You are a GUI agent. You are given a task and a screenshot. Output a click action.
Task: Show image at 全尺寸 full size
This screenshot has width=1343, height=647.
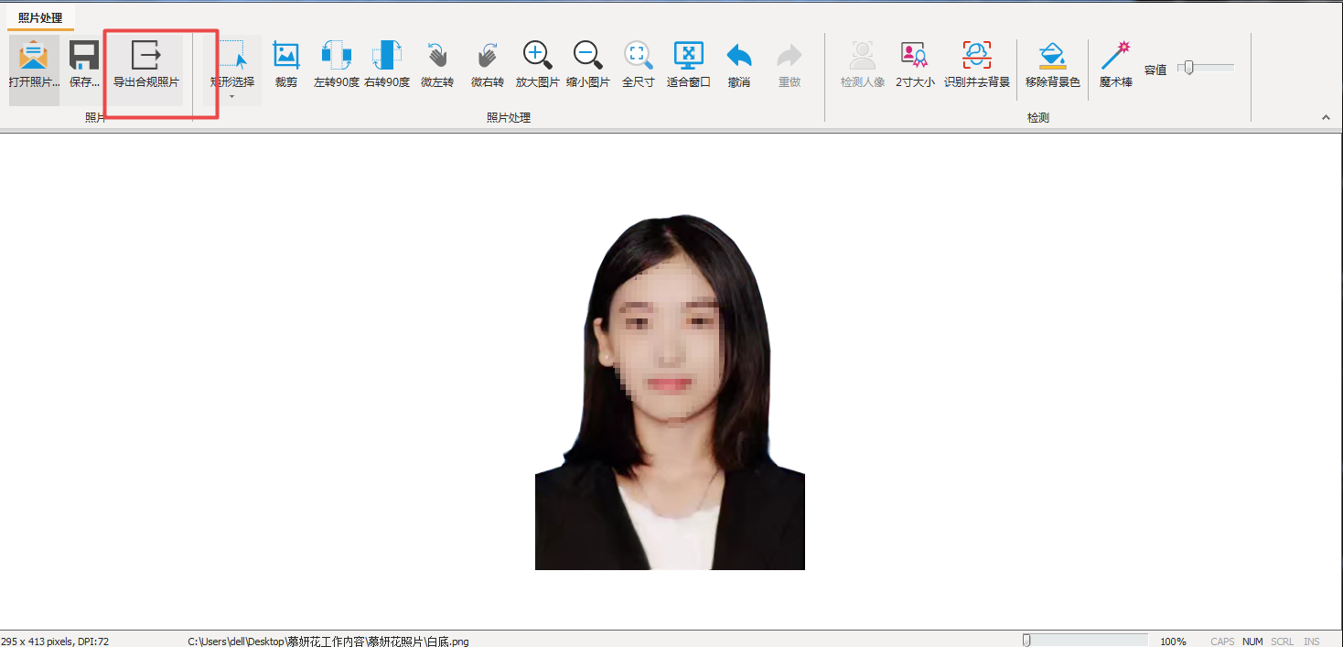click(x=639, y=64)
